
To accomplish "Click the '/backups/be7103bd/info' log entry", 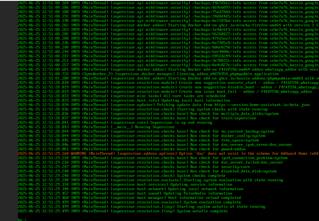I will [x=168, y=21].
